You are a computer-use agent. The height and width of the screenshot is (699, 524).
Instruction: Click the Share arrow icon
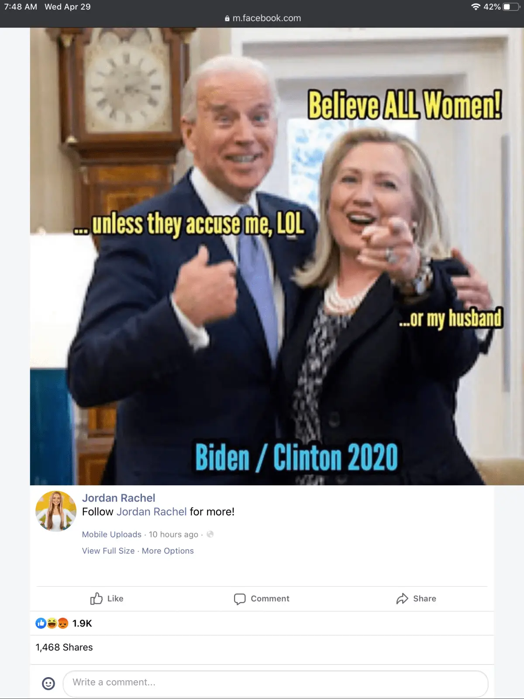pos(402,599)
